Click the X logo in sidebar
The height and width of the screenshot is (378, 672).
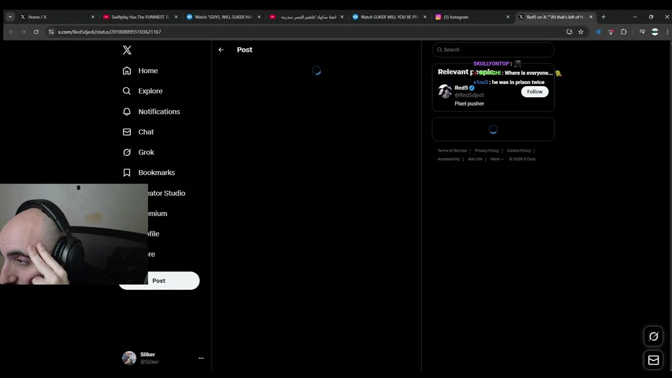coord(127,50)
